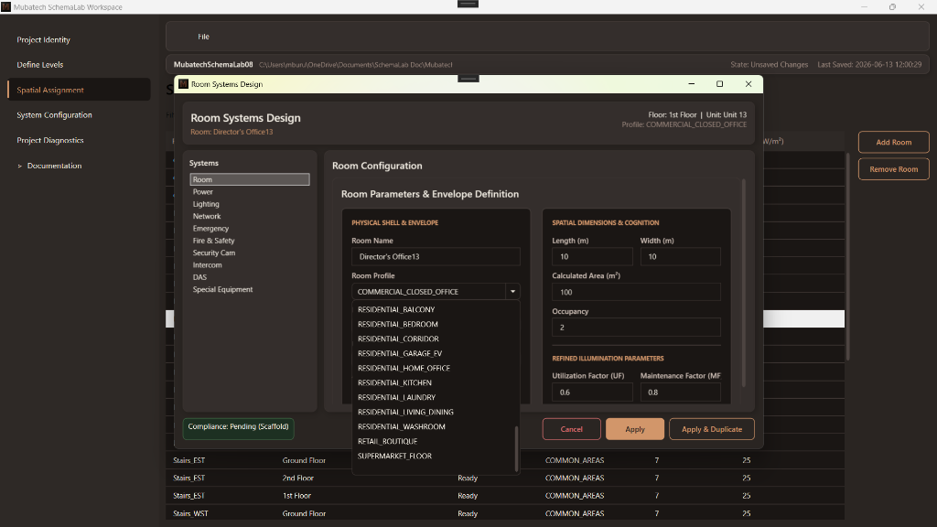Click the Length (m) input field
The height and width of the screenshot is (527, 937).
pos(592,256)
